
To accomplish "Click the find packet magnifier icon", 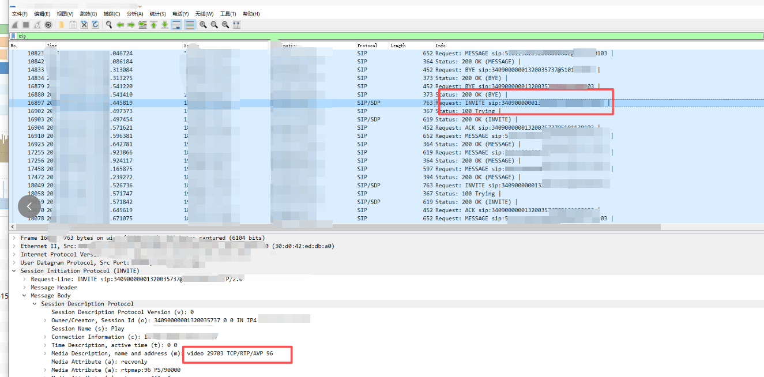I will click(108, 25).
